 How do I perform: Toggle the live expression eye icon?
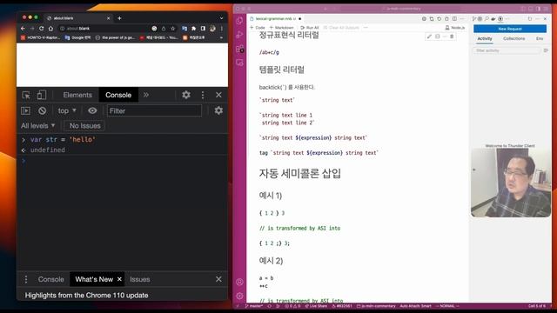click(92, 110)
